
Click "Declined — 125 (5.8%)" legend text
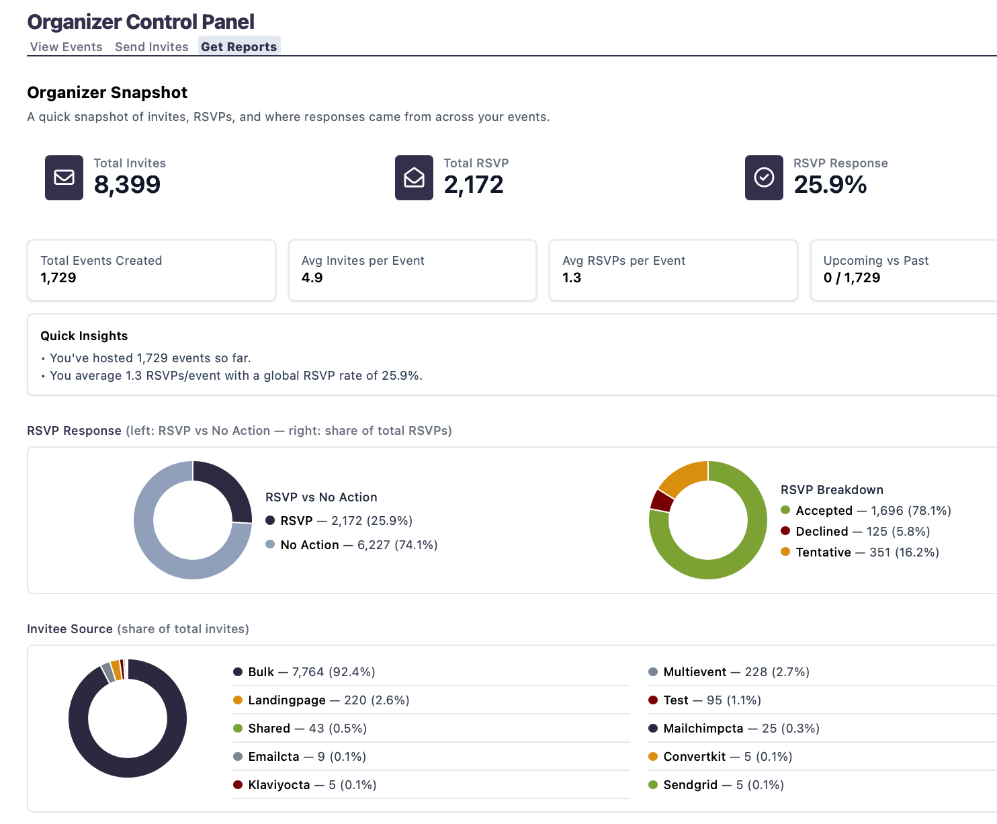pyautogui.click(x=863, y=531)
